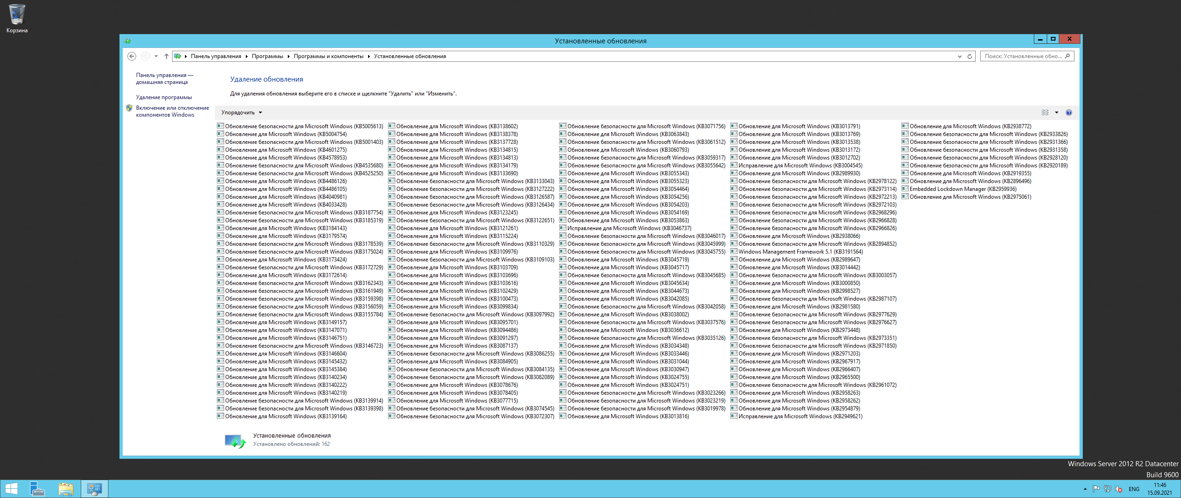Open Action Center flag tray icon
The image size is (1181, 498).
pos(1097,489)
